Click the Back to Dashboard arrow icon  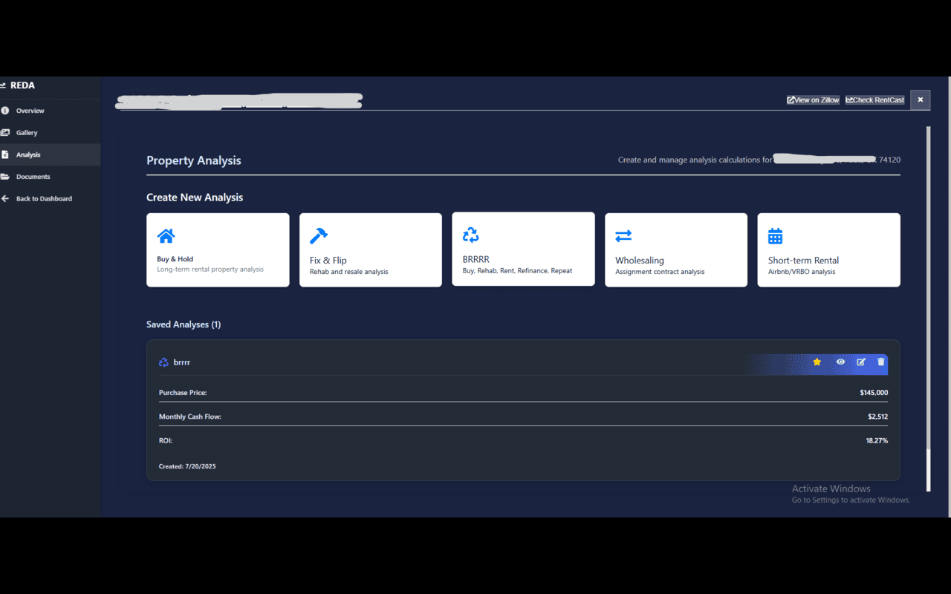pos(4,199)
